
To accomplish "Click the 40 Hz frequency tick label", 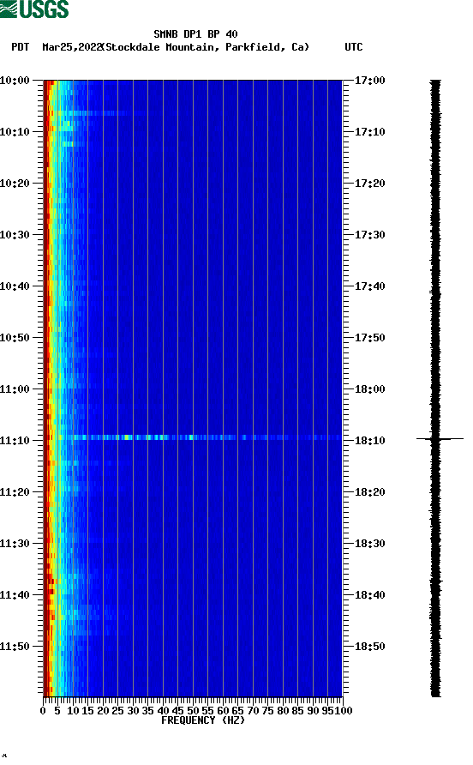I will tap(163, 711).
